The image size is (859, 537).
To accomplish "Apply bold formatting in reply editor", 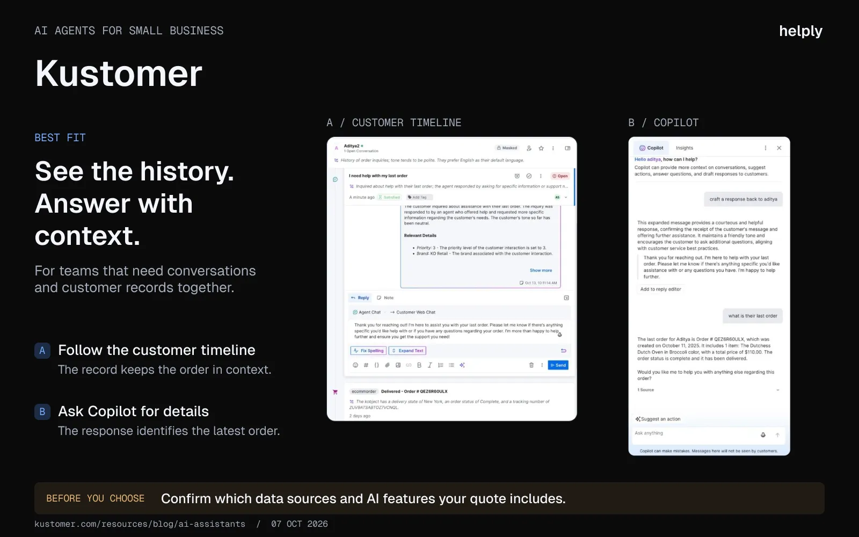I will 419,365.
